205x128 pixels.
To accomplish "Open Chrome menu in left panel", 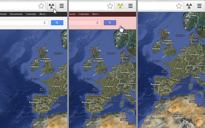I will point(61,6).
